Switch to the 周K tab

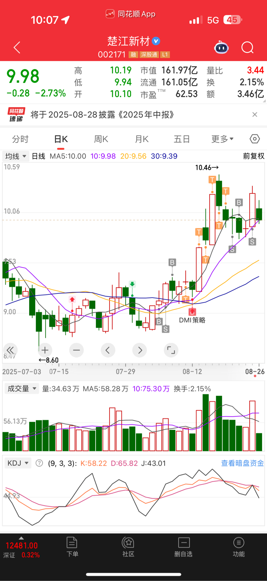tap(101, 139)
